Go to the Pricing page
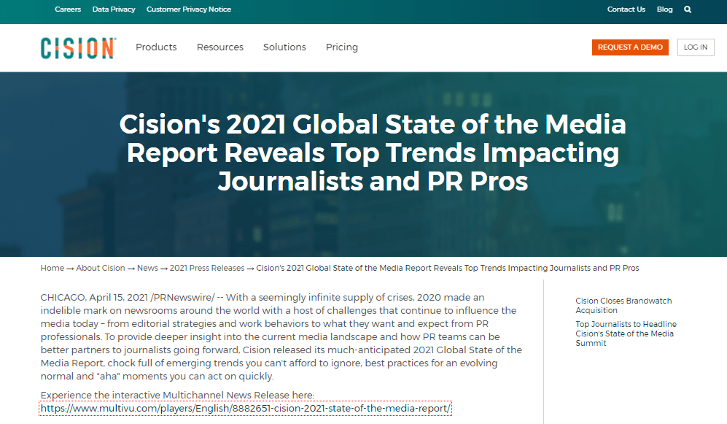 [342, 47]
